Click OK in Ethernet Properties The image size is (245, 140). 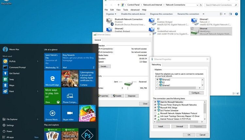point(189,135)
